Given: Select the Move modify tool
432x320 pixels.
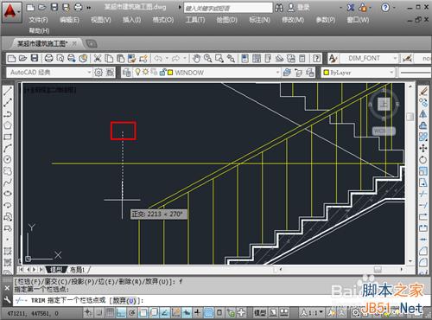Looking at the screenshot, I should [x=423, y=148].
